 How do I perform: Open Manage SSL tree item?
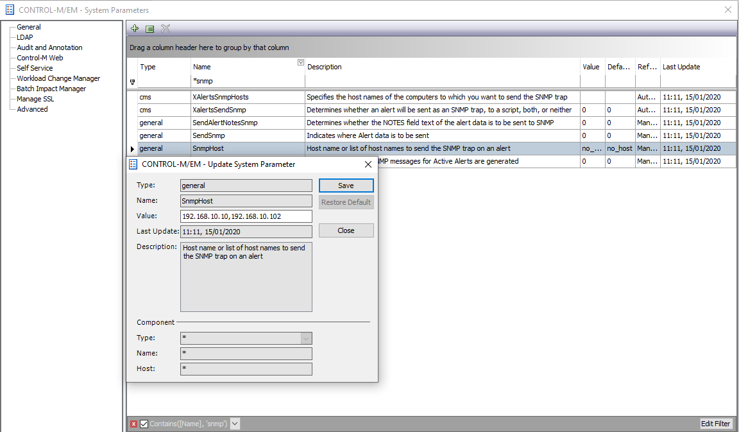click(x=35, y=99)
